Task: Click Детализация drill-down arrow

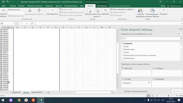Action: tap(30, 12)
